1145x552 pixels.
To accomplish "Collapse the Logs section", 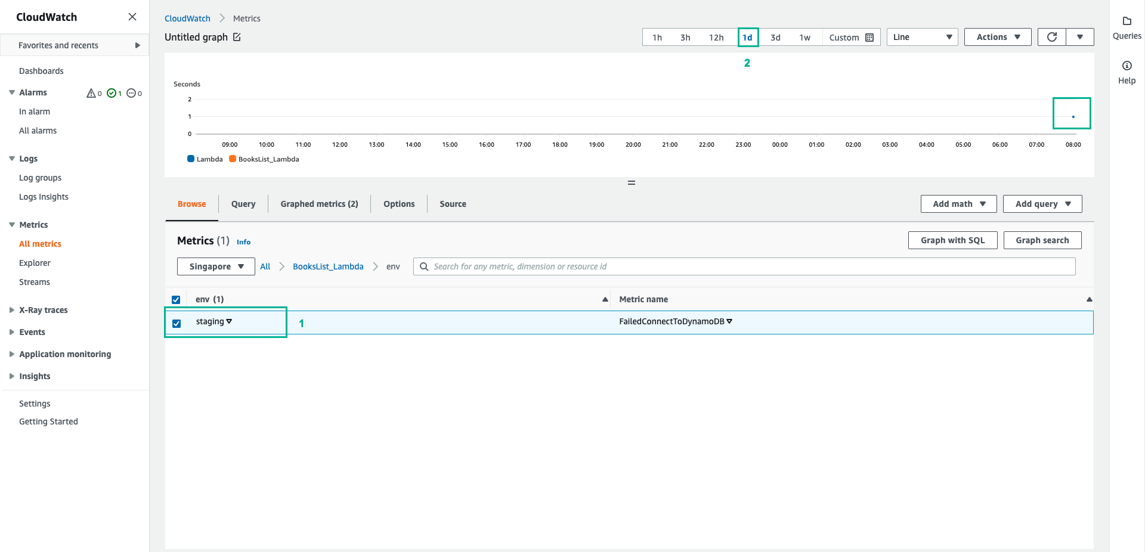I will pos(12,159).
